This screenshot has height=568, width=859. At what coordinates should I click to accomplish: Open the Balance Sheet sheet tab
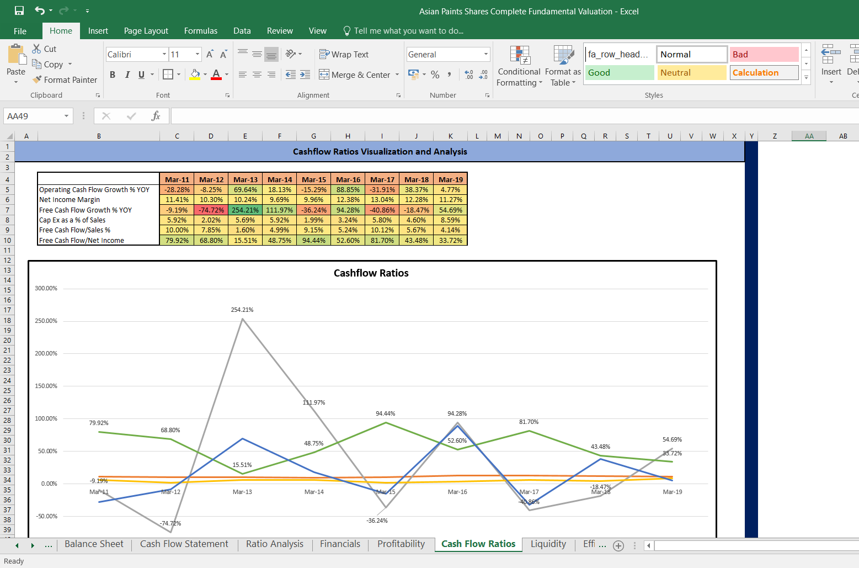[x=94, y=544]
